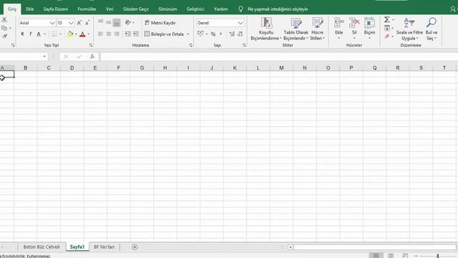
Task: Toggle center horizontal alignment
Action: [x=108, y=34]
